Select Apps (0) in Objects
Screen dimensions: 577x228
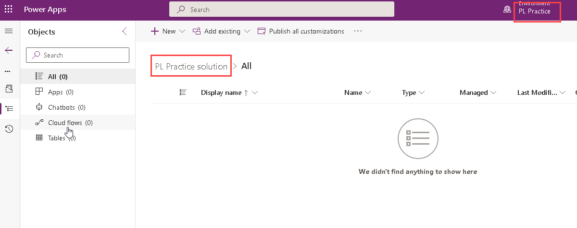[x=77, y=92]
